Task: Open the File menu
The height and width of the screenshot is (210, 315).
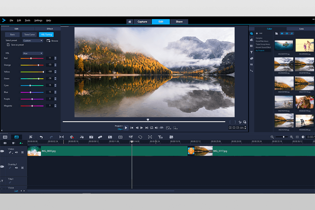Action: point(11,20)
